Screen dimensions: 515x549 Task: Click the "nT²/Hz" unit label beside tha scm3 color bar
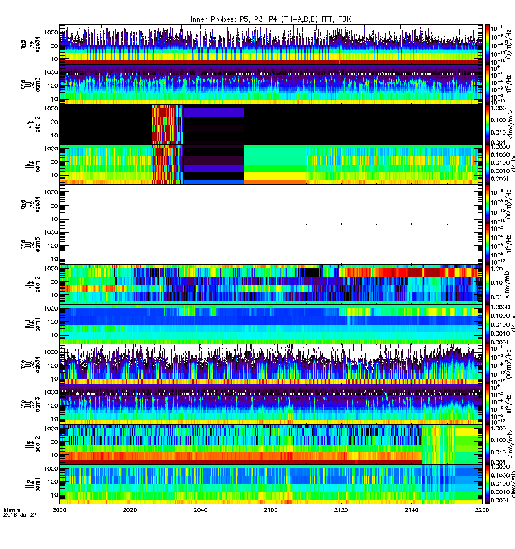[x=510, y=84]
